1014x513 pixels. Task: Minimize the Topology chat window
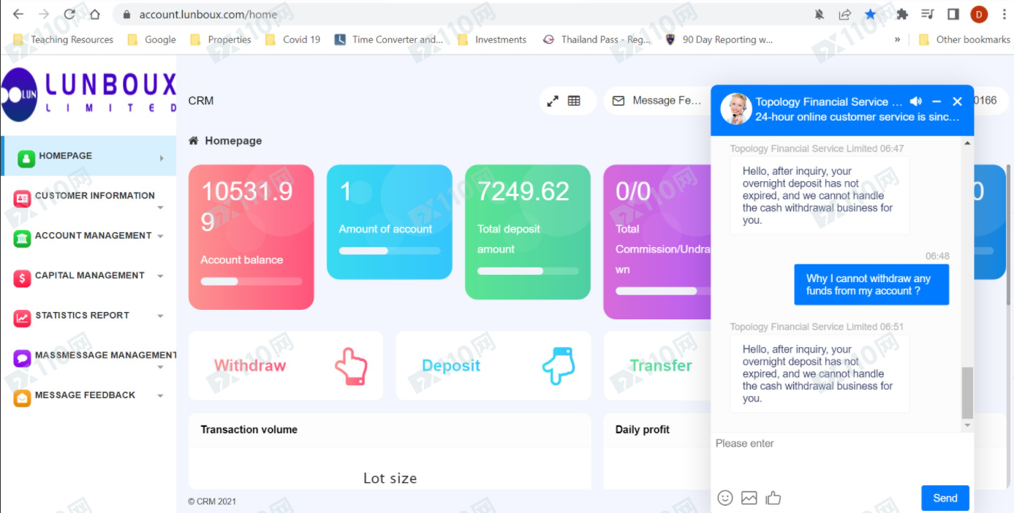[x=937, y=102]
